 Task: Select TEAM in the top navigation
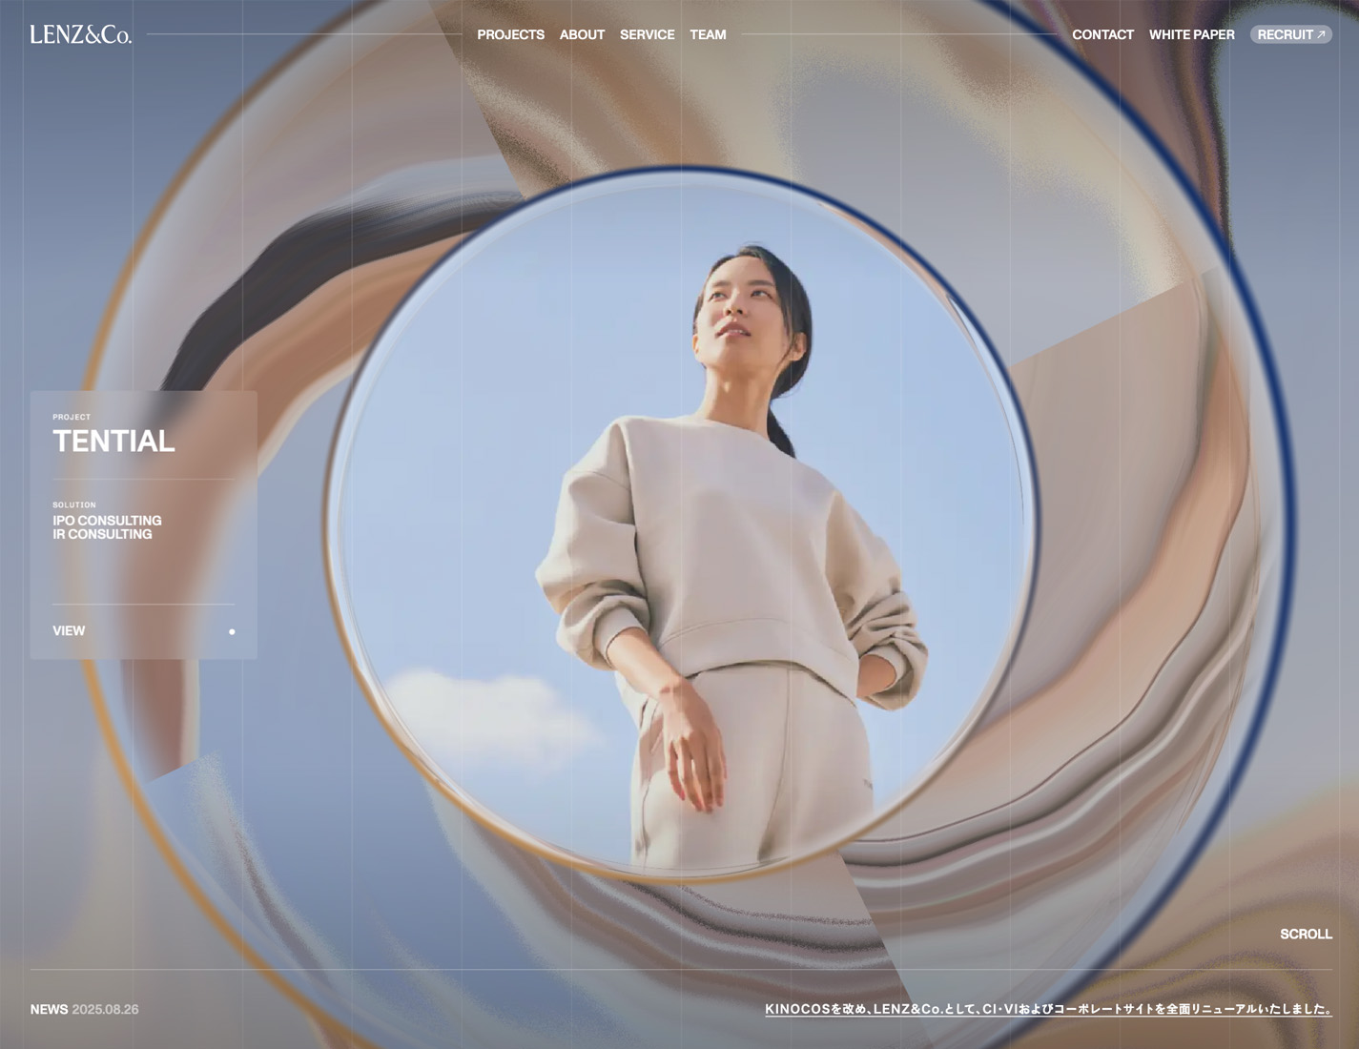708,34
